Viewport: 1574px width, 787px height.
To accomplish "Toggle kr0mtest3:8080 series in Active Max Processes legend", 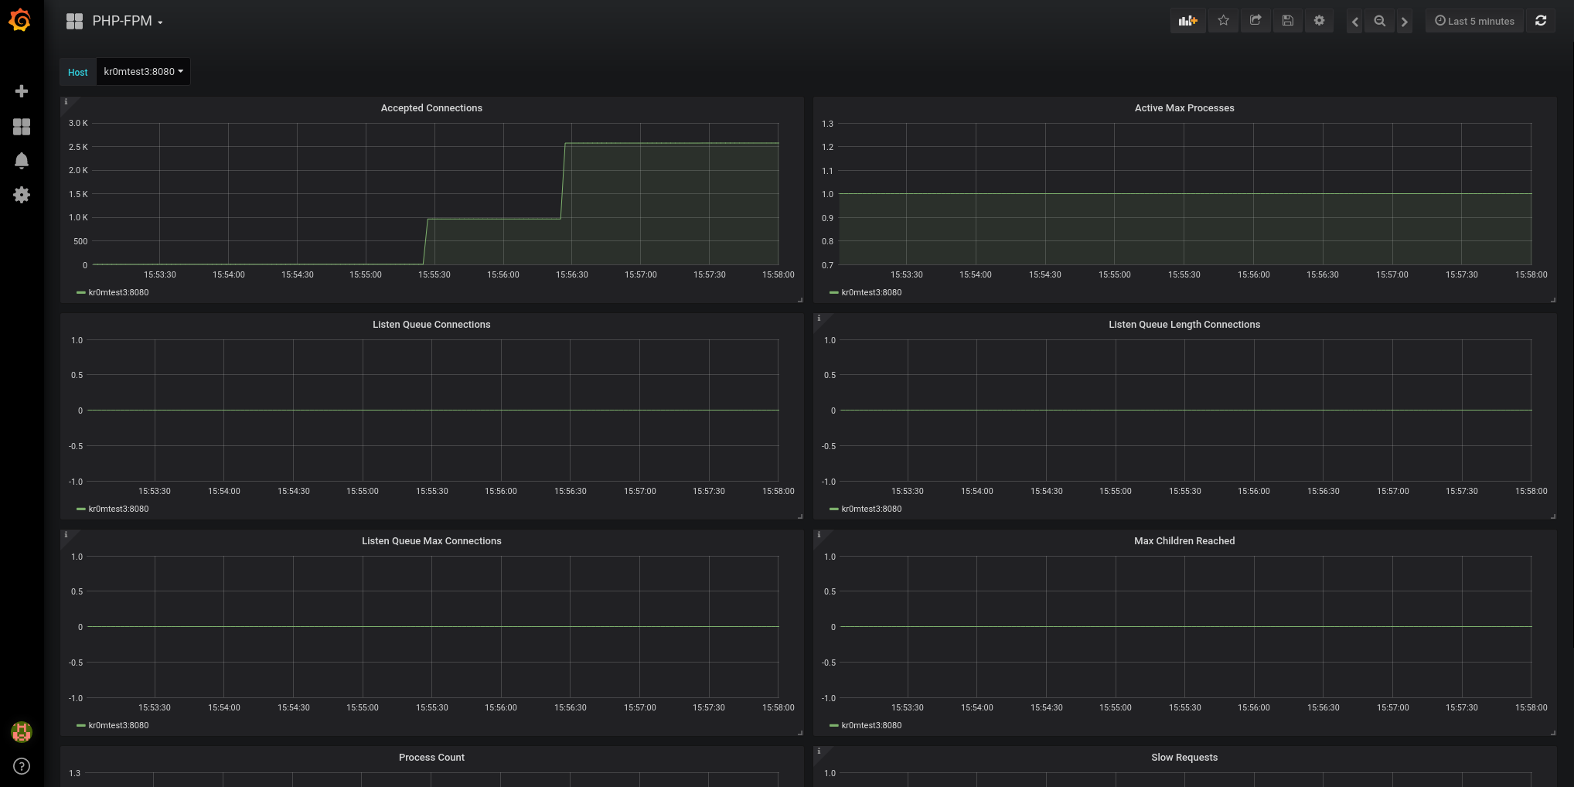I will 870,293.
